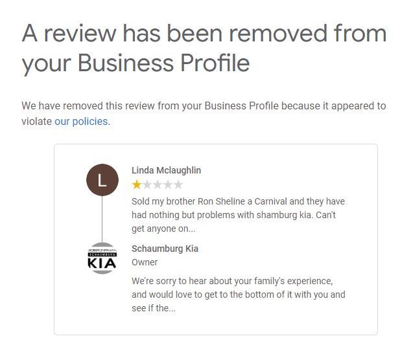Click the fourth grey rating star
413x345 pixels.
(168, 184)
